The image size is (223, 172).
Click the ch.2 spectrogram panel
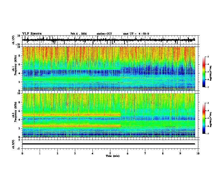pyautogui.click(x=108, y=115)
